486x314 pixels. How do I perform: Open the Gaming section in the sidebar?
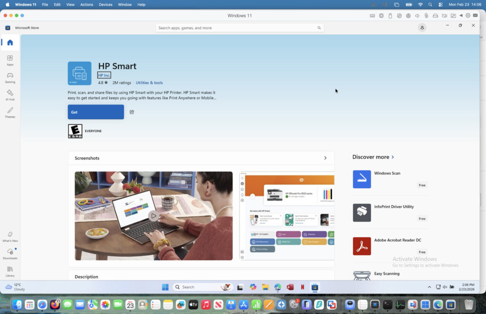click(x=9, y=78)
